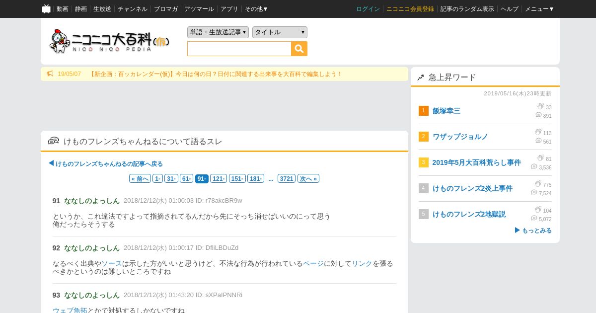Click the thread title けものフレンズちゃんねるについて語るスレ

tap(143, 142)
